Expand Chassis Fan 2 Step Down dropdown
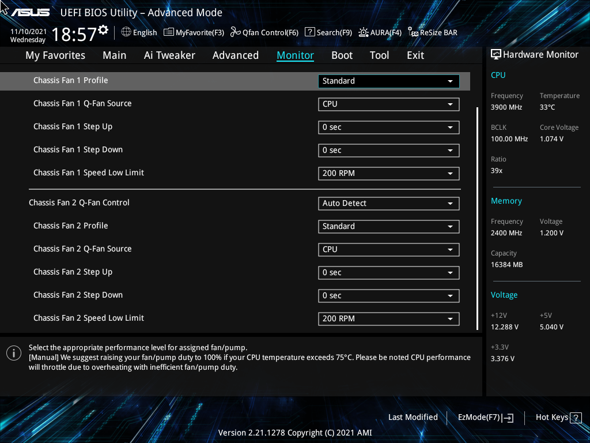Image resolution: width=590 pixels, height=443 pixels. (x=389, y=296)
